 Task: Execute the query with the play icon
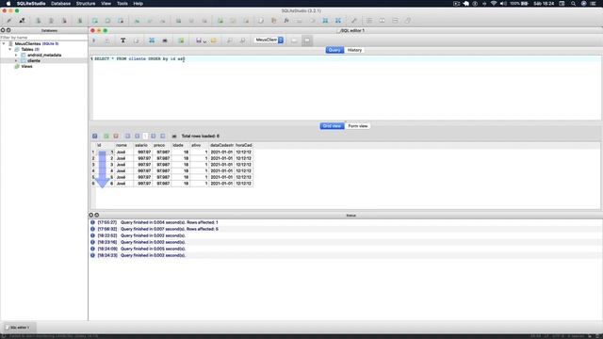pos(94,40)
